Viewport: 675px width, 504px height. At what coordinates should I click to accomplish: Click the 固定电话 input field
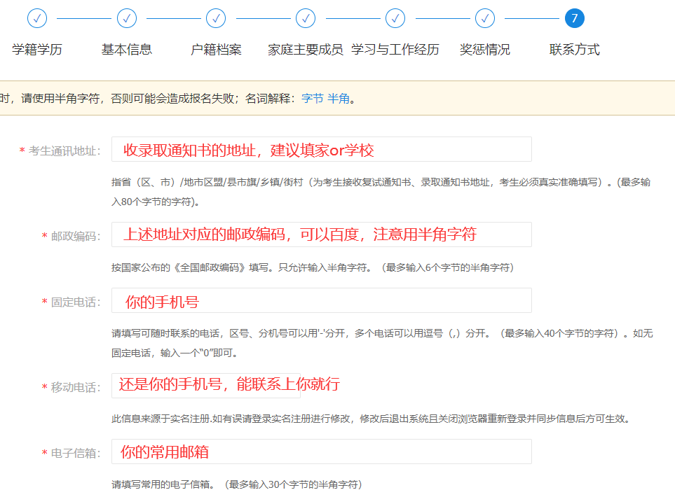(321, 300)
